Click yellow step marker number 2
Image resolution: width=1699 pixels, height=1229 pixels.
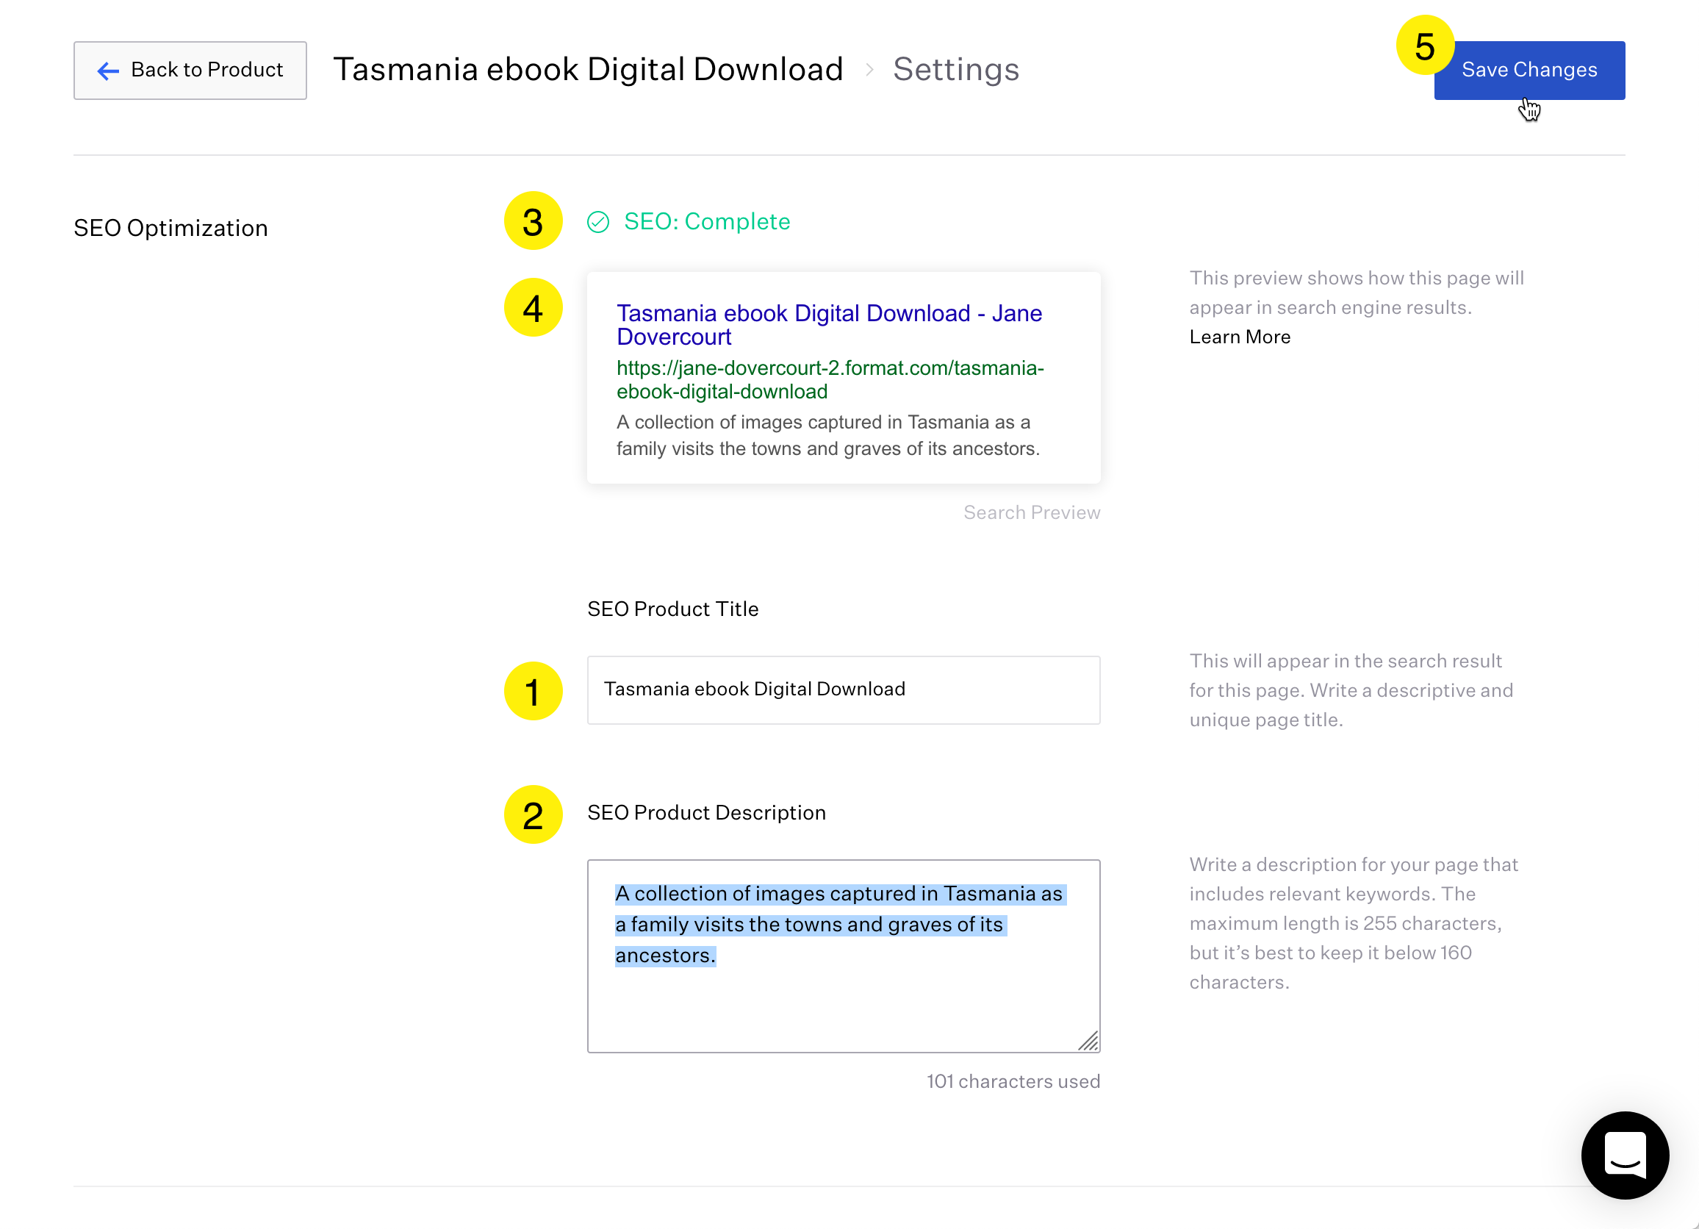(x=533, y=814)
